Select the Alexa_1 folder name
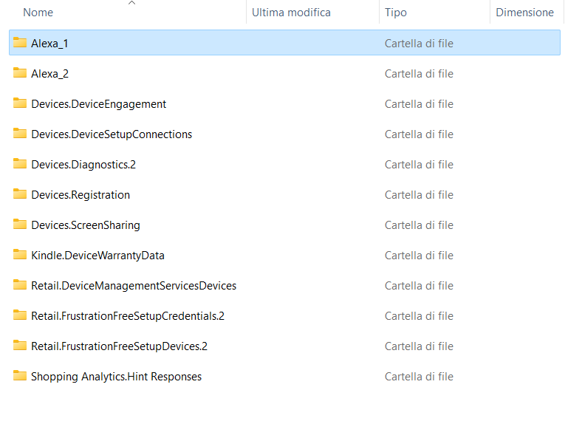This screenshot has width=582, height=438. (49, 44)
